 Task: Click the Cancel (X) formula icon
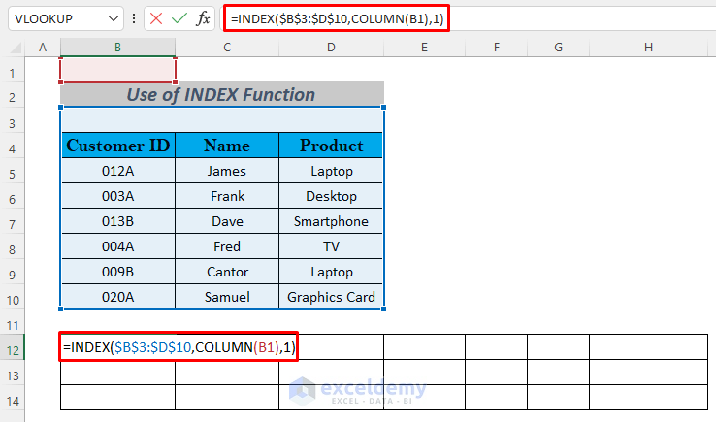[156, 18]
